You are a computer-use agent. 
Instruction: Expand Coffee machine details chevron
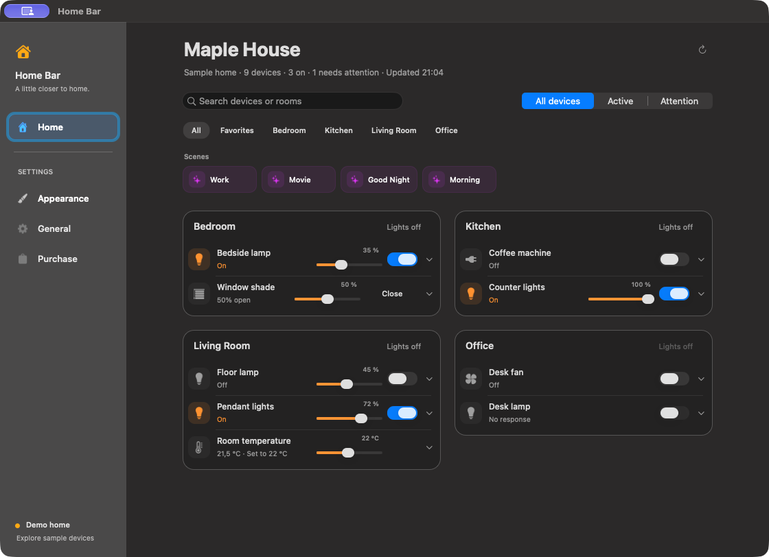(x=701, y=260)
